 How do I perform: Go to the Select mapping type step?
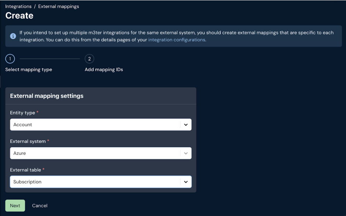point(28,70)
